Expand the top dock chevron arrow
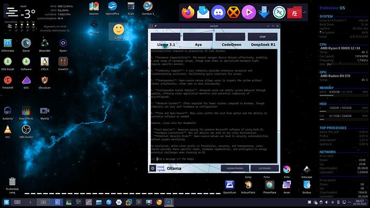Screen dimensions: 370x208 point(305,12)
